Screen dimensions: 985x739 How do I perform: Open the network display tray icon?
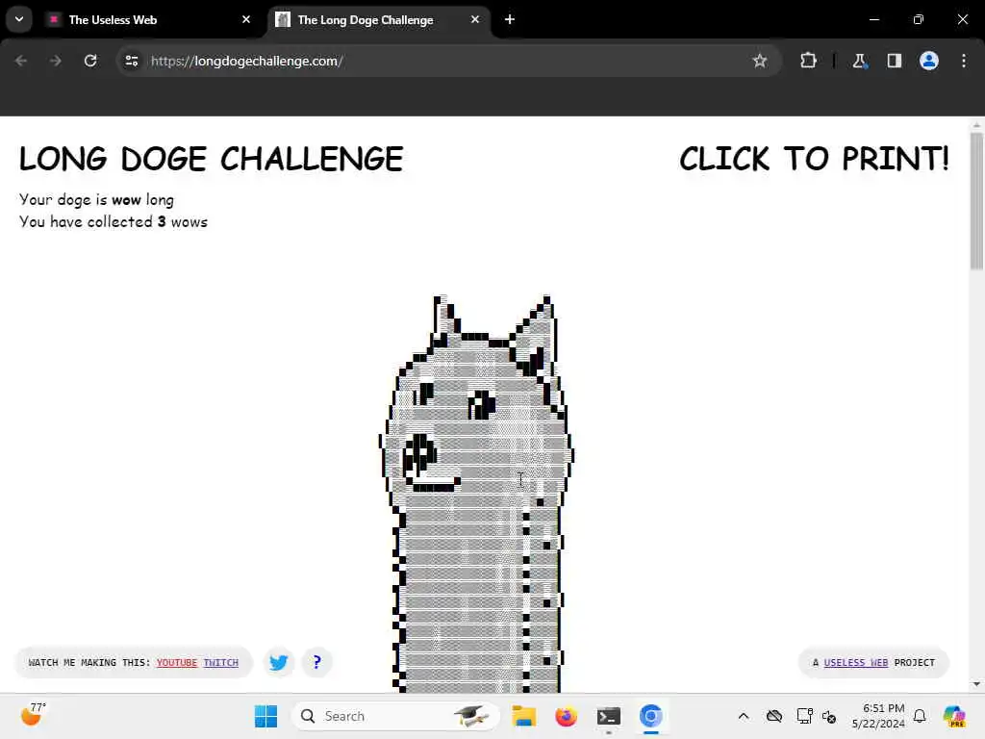(803, 716)
